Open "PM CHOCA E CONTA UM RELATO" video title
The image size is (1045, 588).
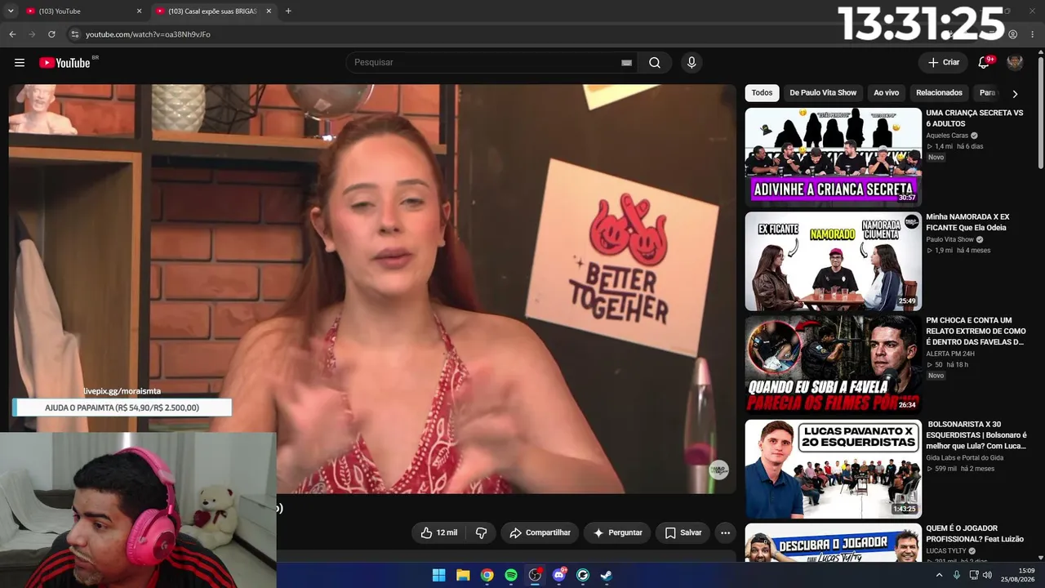pos(975,331)
